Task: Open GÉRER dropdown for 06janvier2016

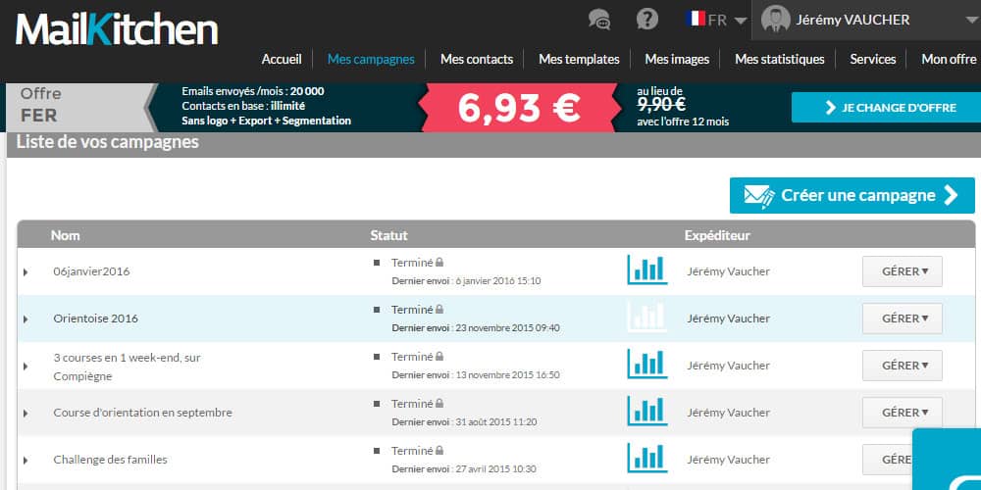Action: pos(903,271)
